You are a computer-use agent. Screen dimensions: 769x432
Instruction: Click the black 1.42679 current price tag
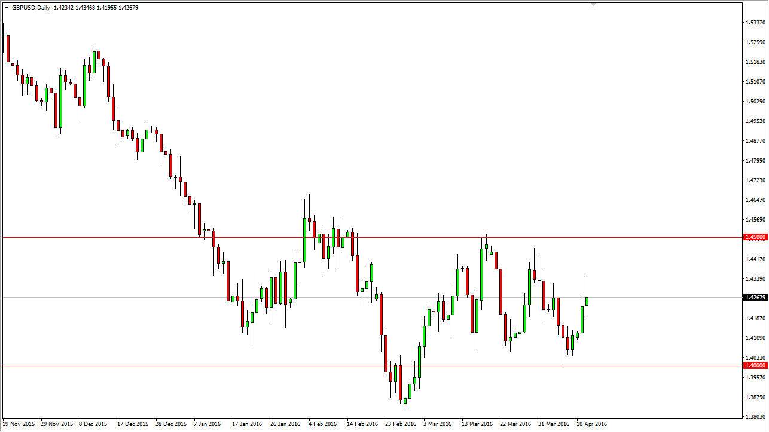[x=755, y=296]
